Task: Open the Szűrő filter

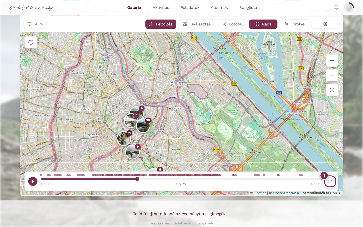Action: [x=35, y=24]
